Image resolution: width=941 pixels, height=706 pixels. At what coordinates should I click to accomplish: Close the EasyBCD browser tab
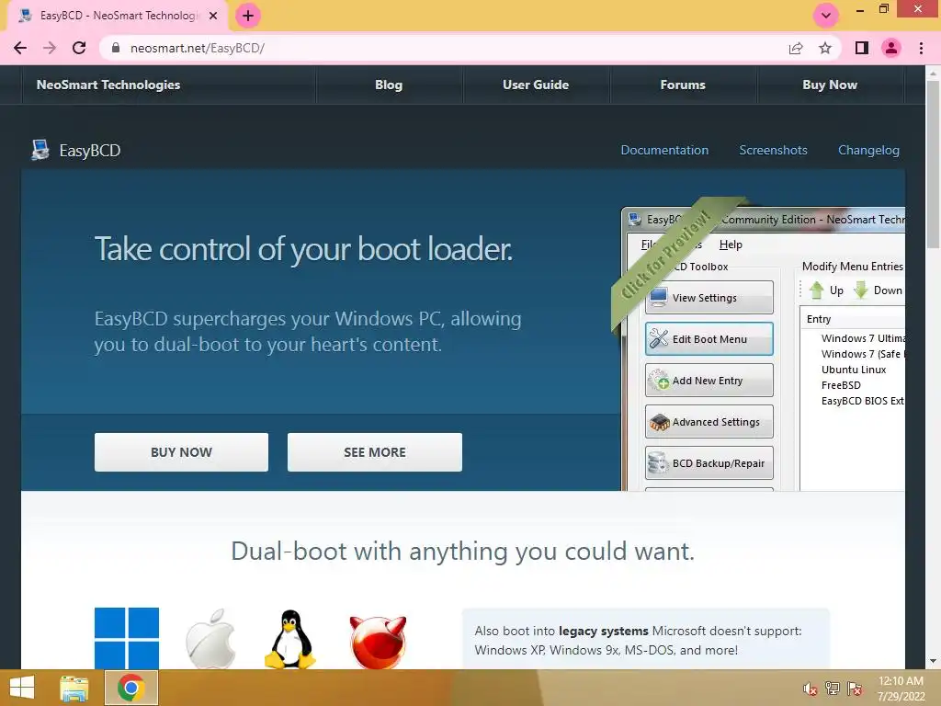(x=213, y=16)
